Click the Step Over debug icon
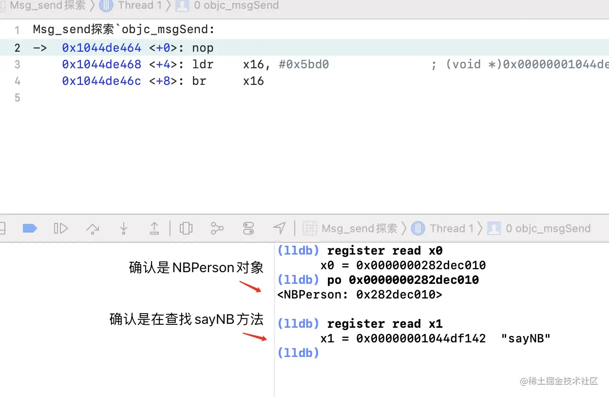This screenshot has height=397, width=609. [92, 228]
